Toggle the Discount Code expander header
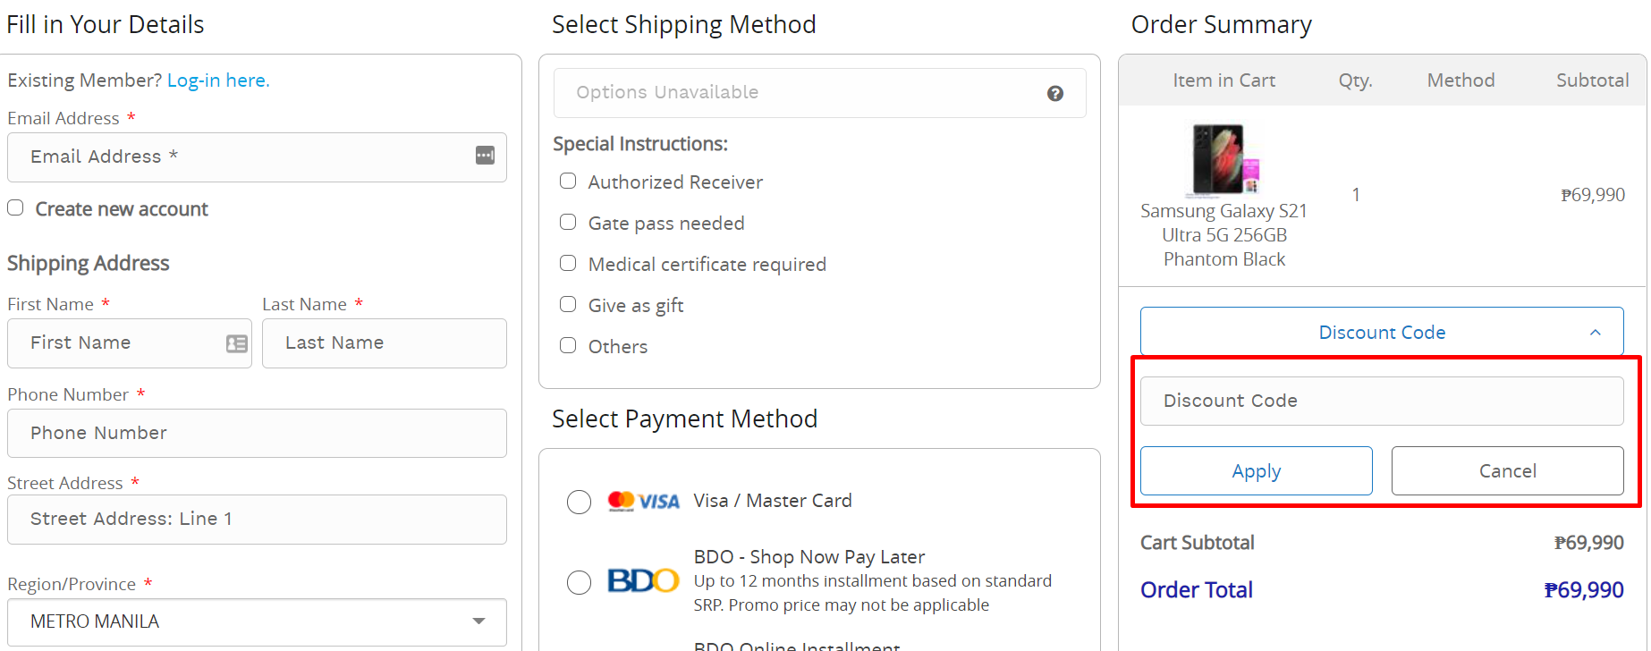 [x=1382, y=332]
